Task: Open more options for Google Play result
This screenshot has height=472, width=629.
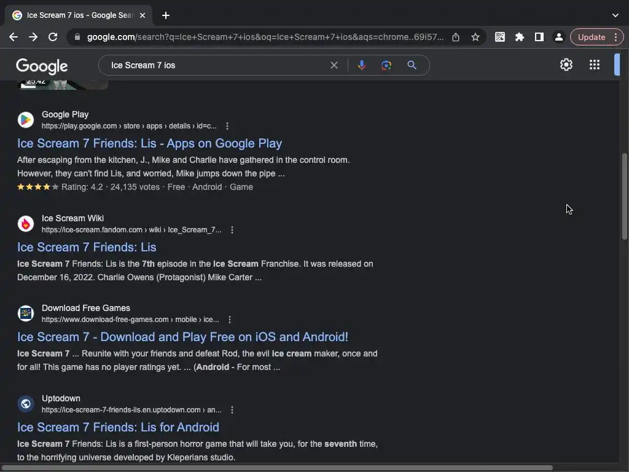Action: (227, 126)
